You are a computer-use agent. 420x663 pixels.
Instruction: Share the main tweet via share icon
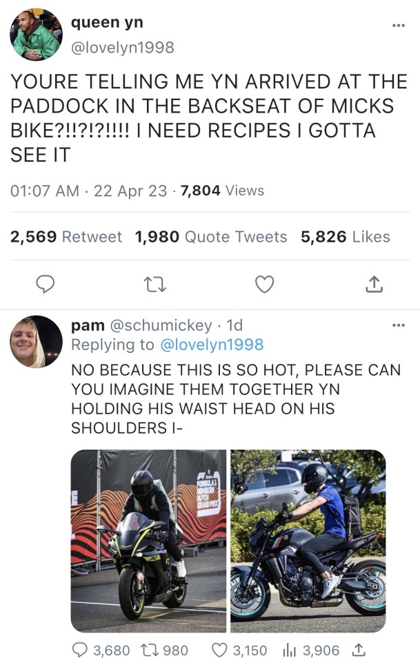tap(373, 284)
